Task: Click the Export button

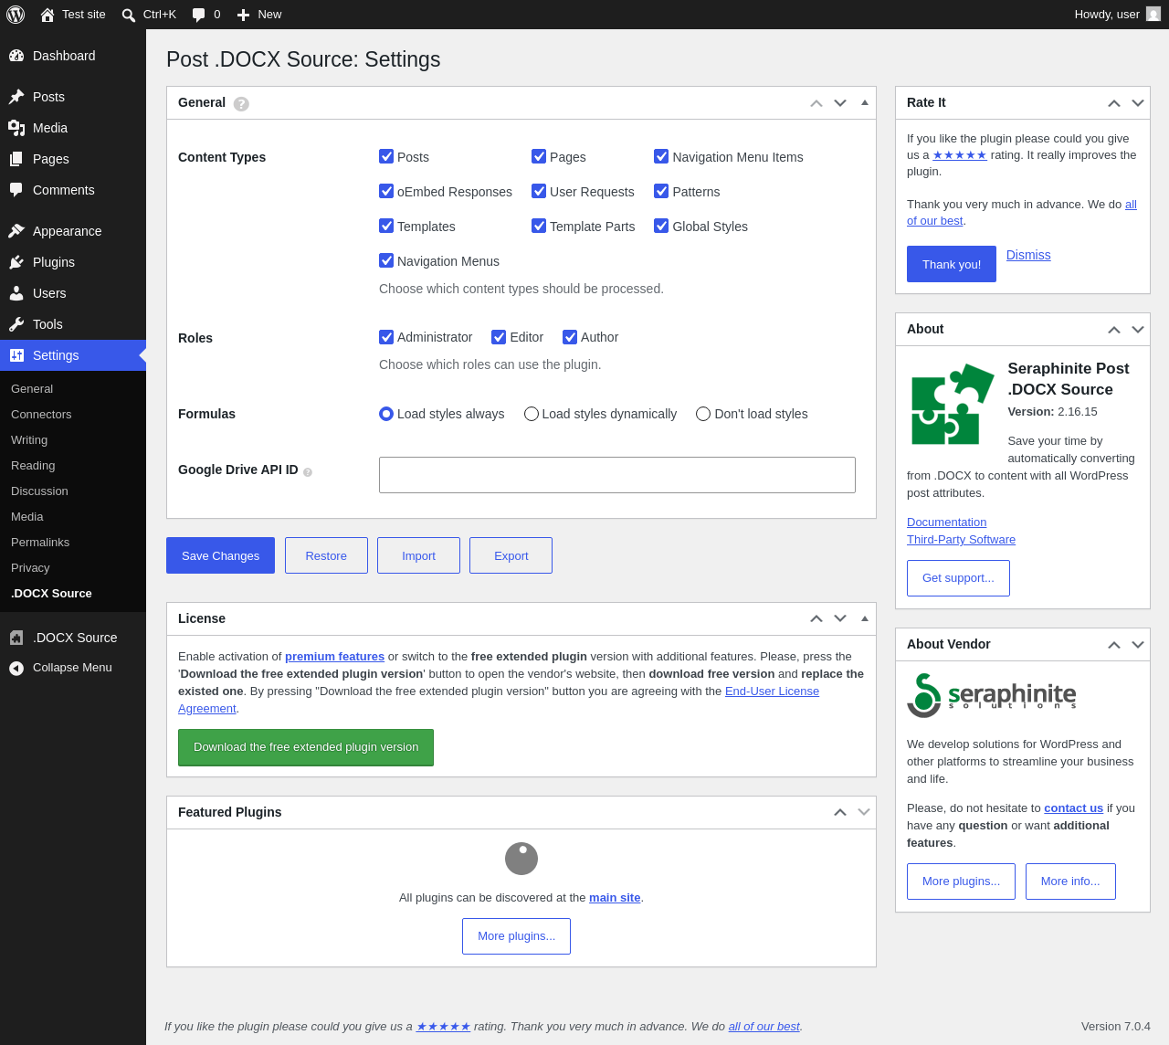Action: pyautogui.click(x=511, y=555)
